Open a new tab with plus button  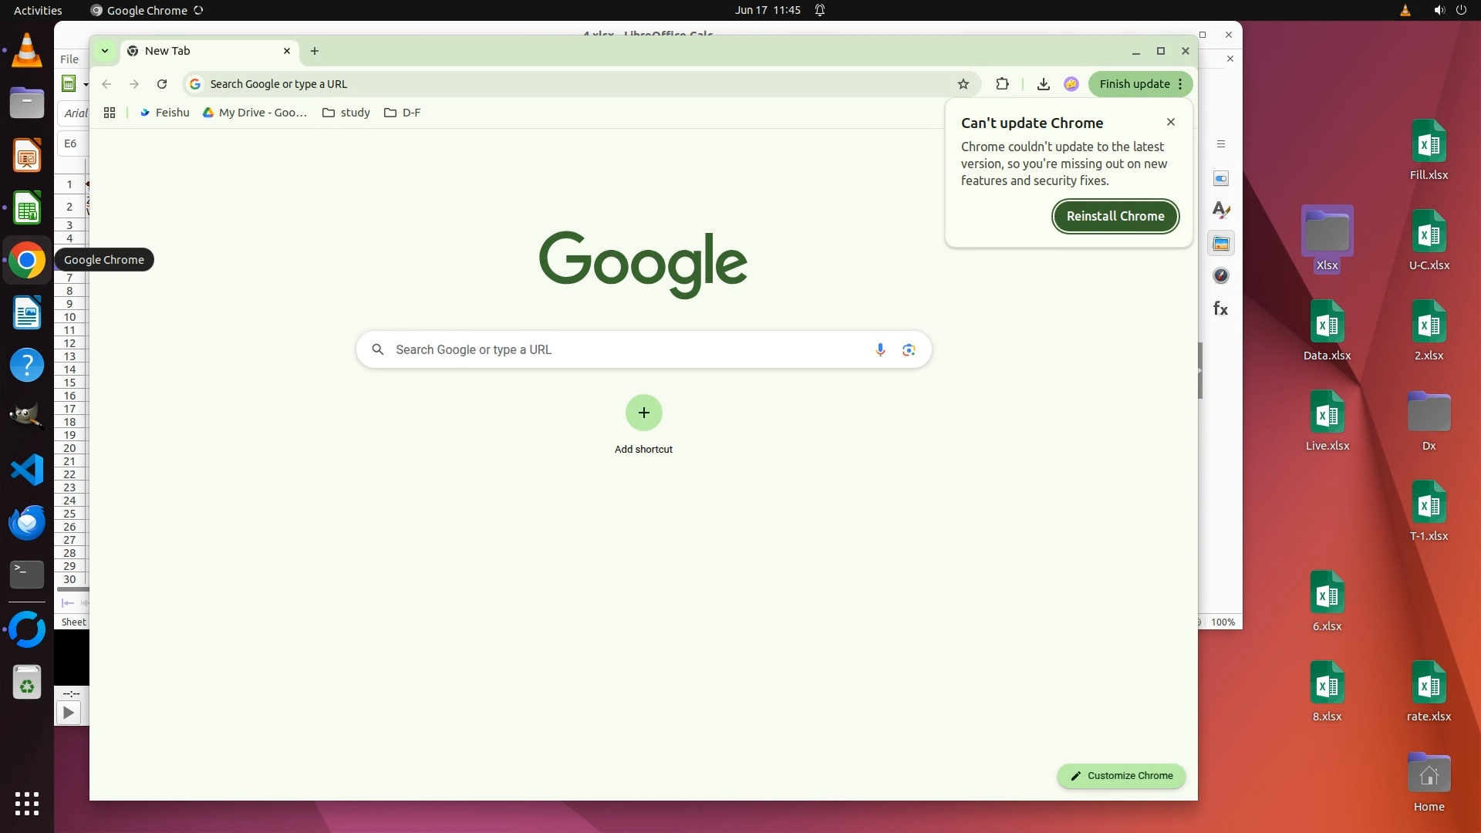(314, 51)
